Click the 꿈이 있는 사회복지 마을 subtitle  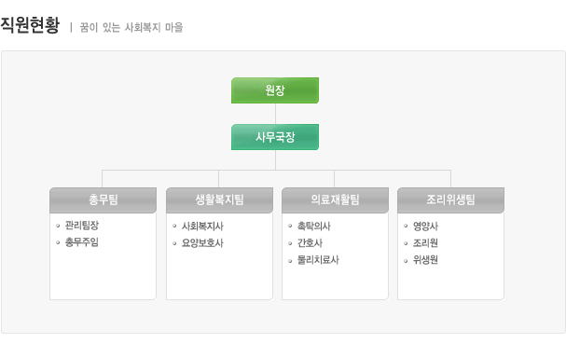tap(131, 27)
